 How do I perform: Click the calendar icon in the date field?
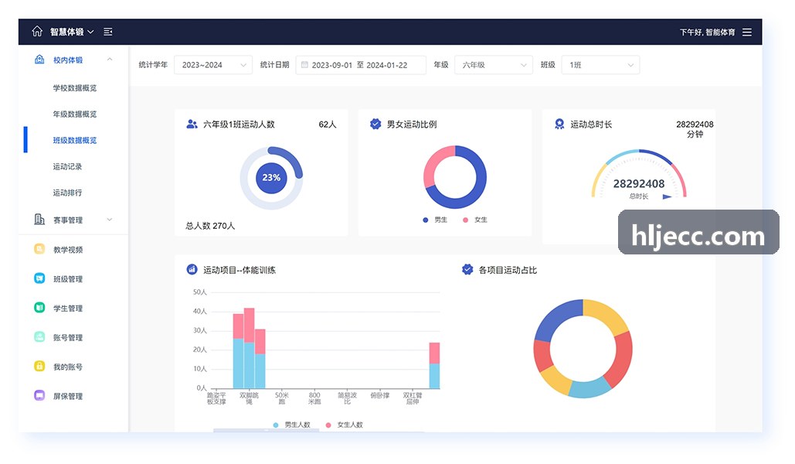point(304,64)
